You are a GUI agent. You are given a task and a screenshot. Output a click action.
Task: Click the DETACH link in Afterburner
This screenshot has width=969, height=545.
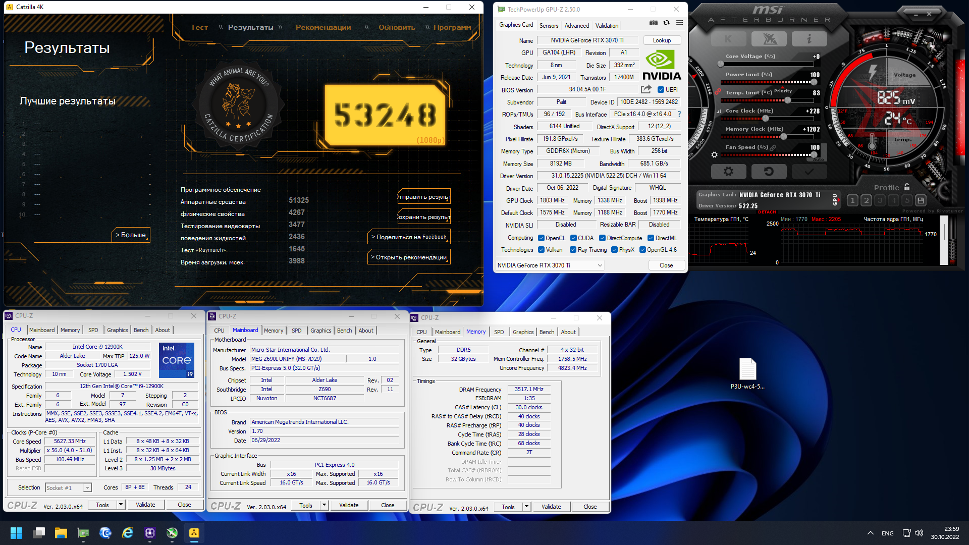click(x=767, y=212)
